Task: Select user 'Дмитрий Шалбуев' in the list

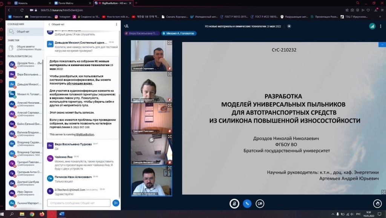Action: click(x=25, y=183)
